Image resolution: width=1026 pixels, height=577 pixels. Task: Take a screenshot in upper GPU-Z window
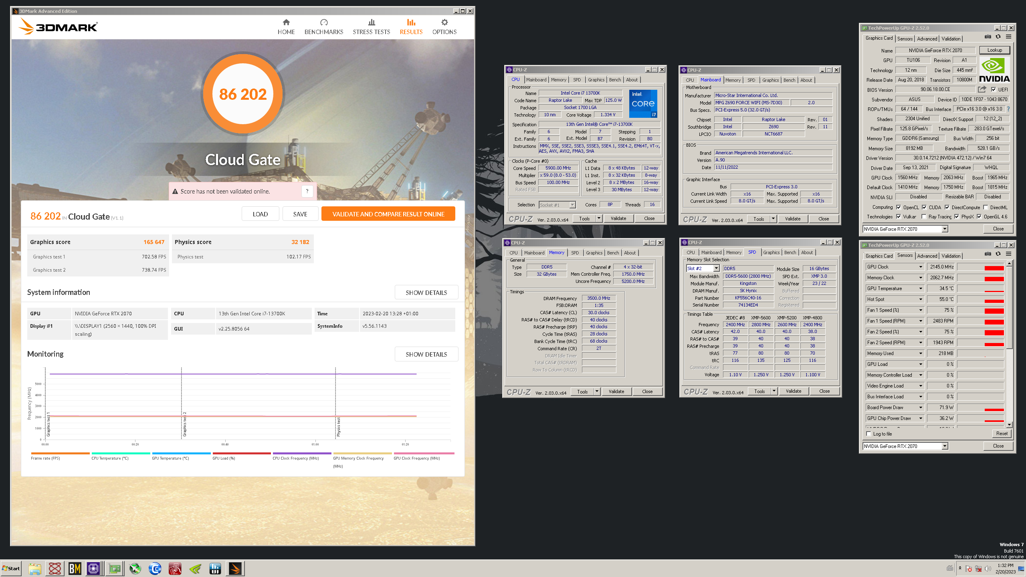pos(988,37)
